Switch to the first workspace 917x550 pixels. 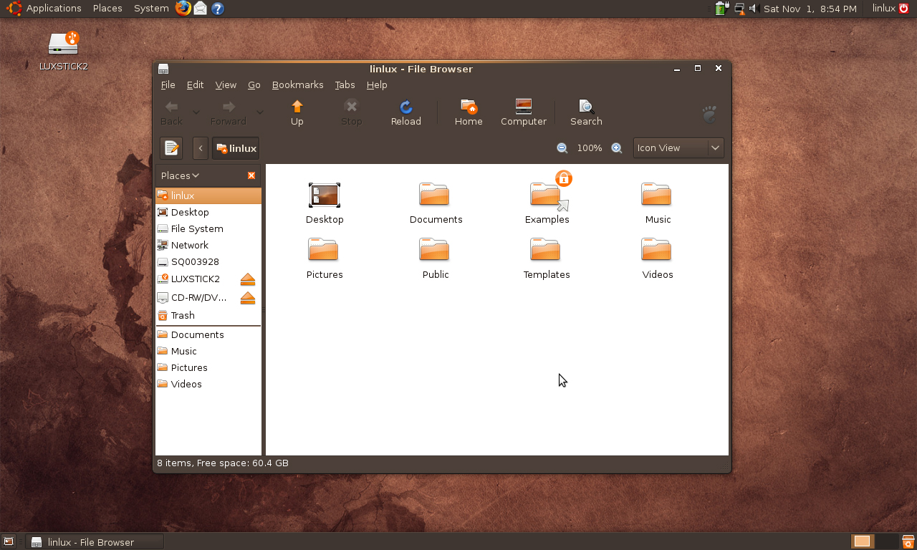point(863,541)
